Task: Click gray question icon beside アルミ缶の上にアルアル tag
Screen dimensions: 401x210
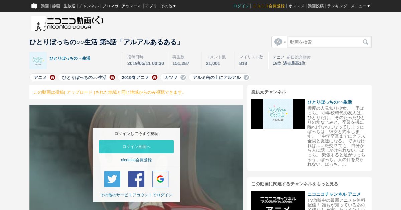Action: point(246,77)
